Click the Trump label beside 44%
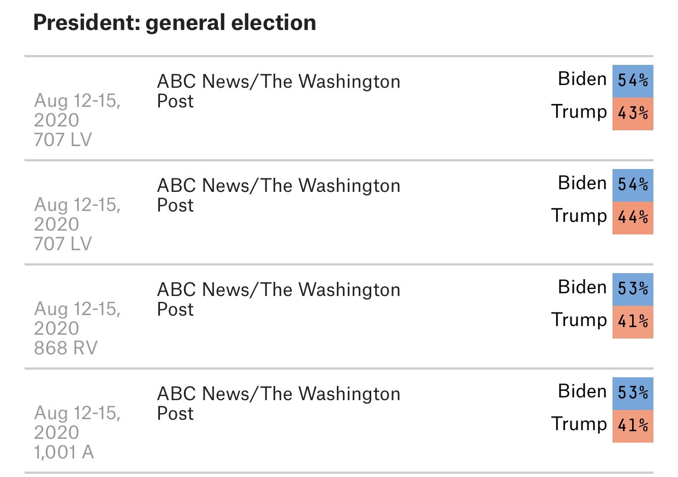This screenshot has width=678, height=477. point(579,216)
